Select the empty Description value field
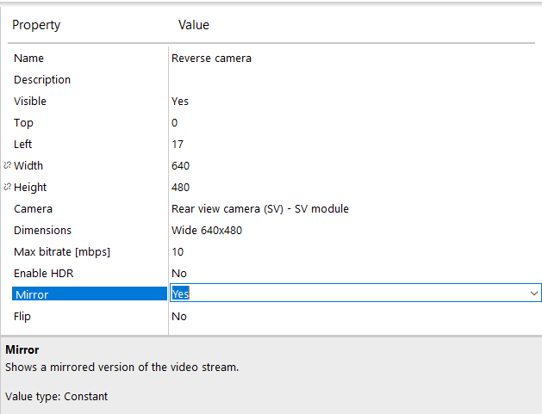This screenshot has height=414, width=542. click(x=355, y=79)
